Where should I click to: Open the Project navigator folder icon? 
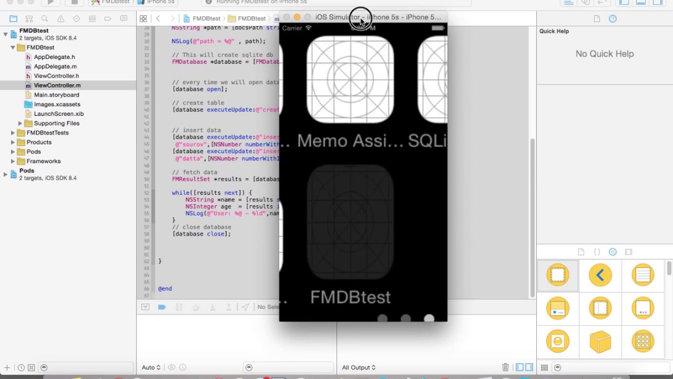click(x=13, y=18)
